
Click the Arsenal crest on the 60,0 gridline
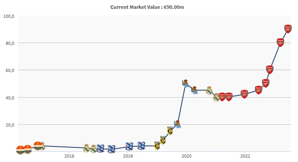(x=270, y=70)
